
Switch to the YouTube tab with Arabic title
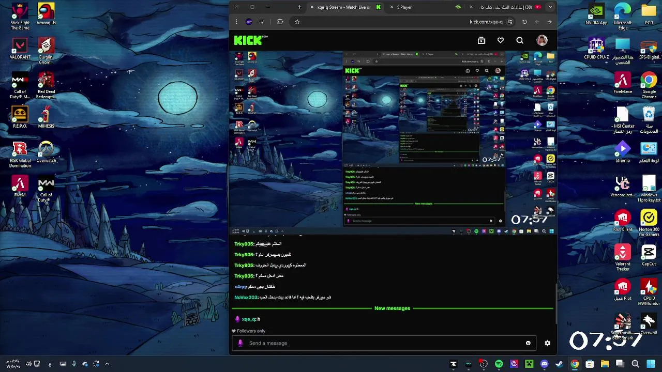[x=504, y=7]
